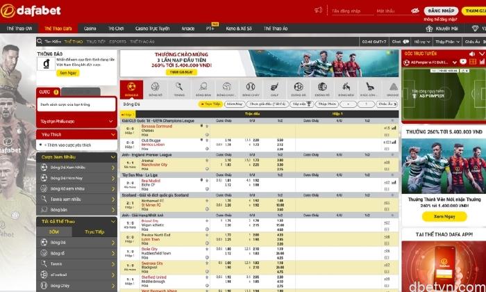486x292 pixels.
Task: Click the diamond VIP icon
Action: point(475,29)
